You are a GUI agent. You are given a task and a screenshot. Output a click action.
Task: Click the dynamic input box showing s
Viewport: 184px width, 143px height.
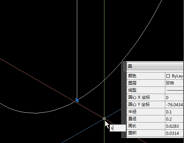[118, 128]
